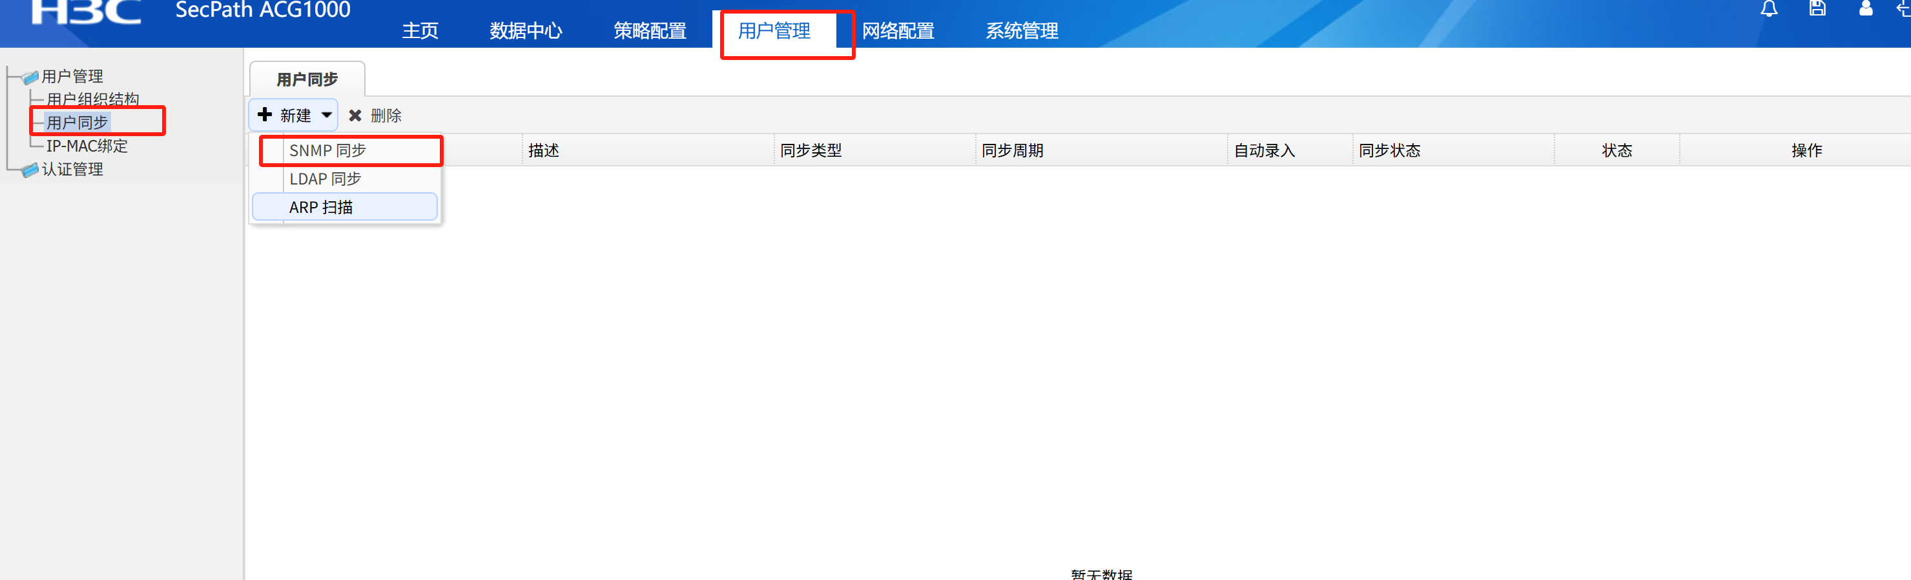Click the user account icon
1911x580 pixels.
pyautogui.click(x=1865, y=9)
